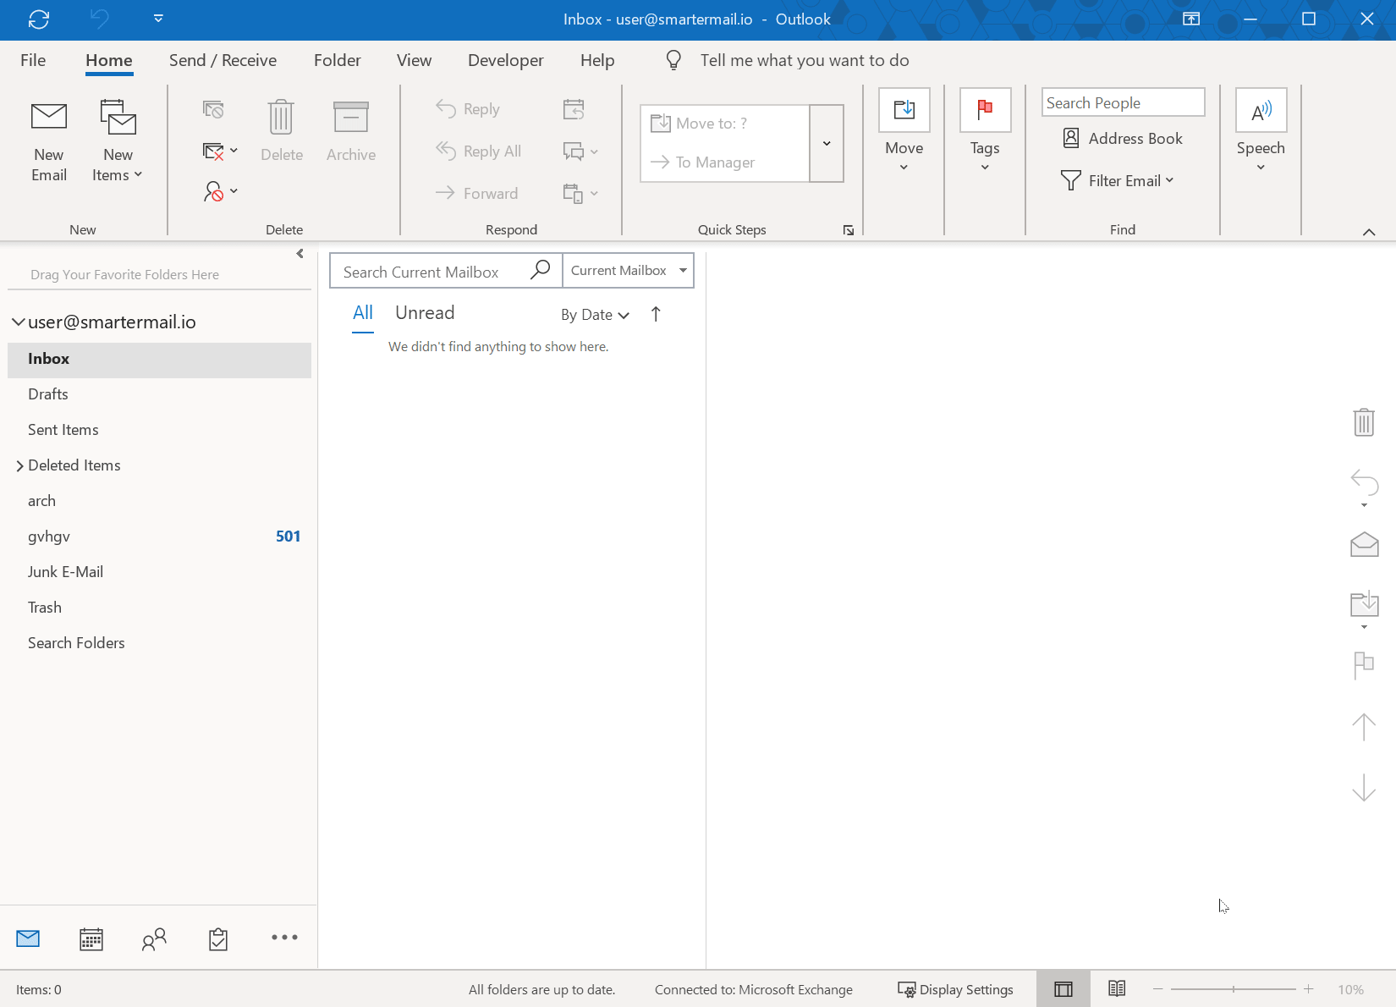Viewport: 1396px width, 1007px height.
Task: Select the gvhgv folder
Action: [49, 537]
